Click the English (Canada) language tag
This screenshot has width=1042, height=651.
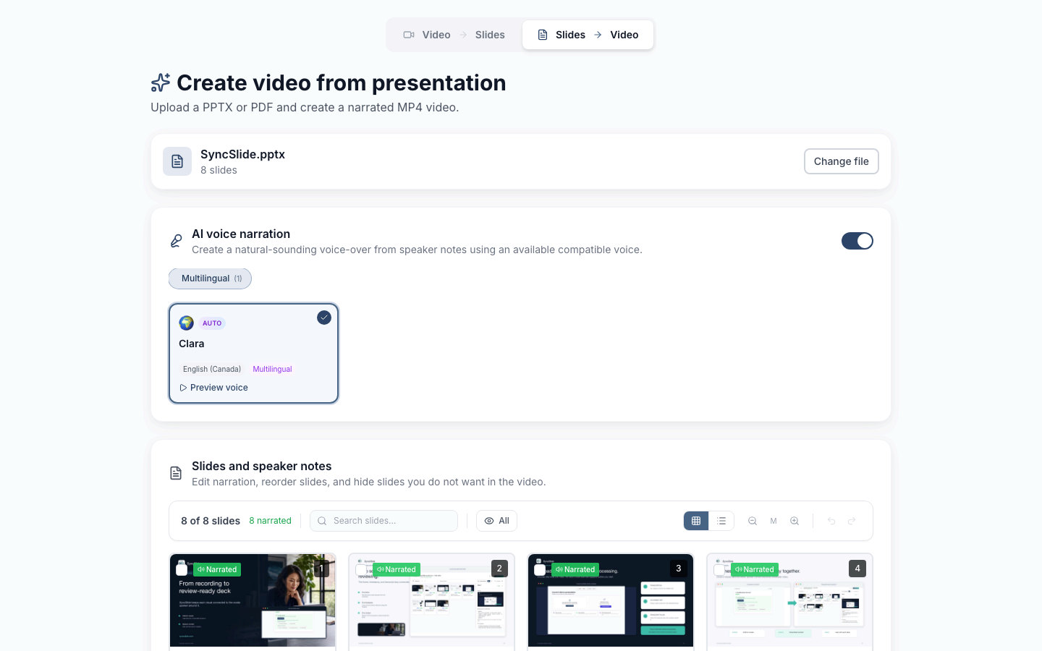212,369
